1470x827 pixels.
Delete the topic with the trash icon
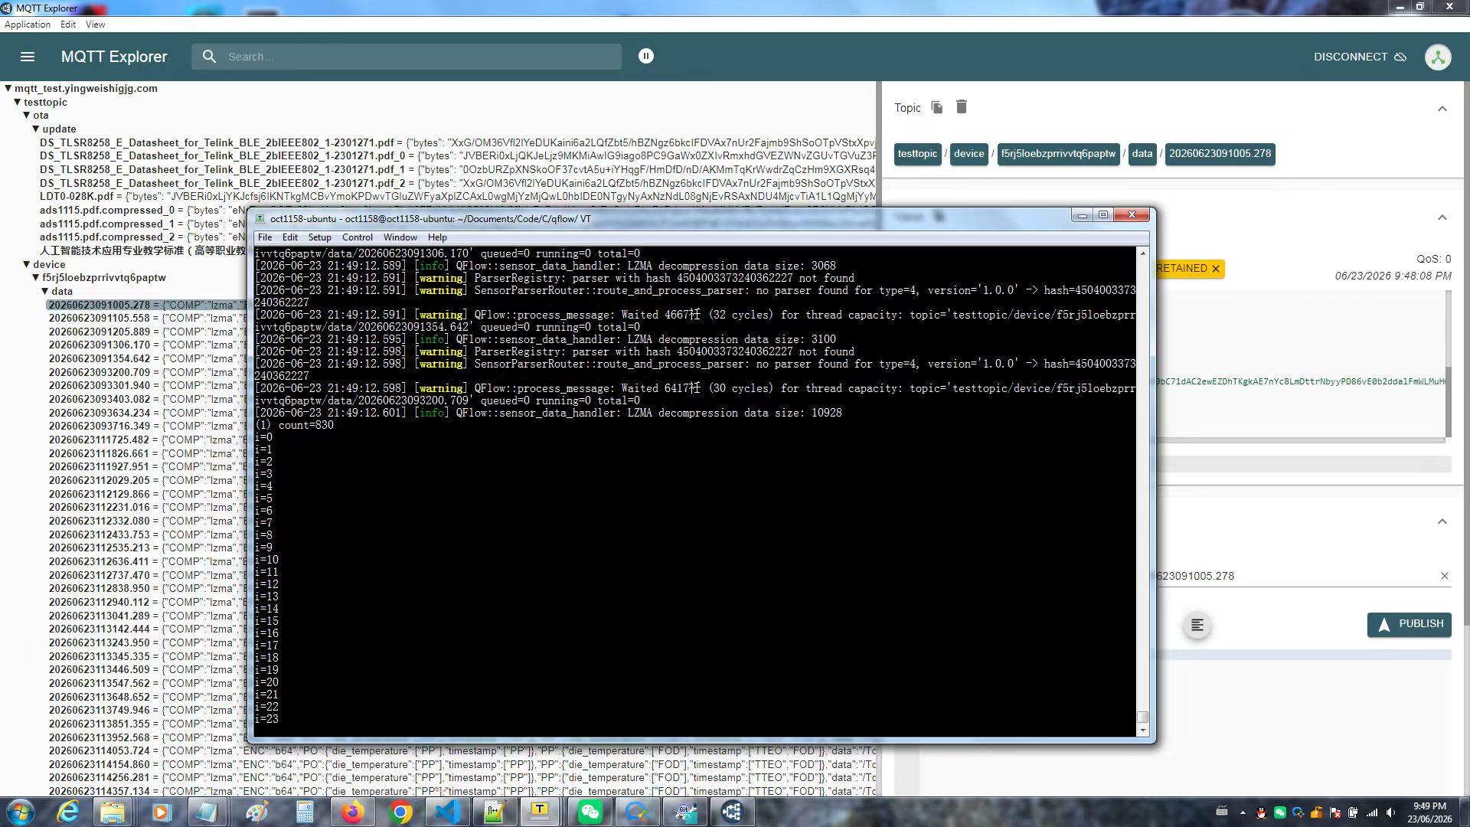[x=962, y=107]
